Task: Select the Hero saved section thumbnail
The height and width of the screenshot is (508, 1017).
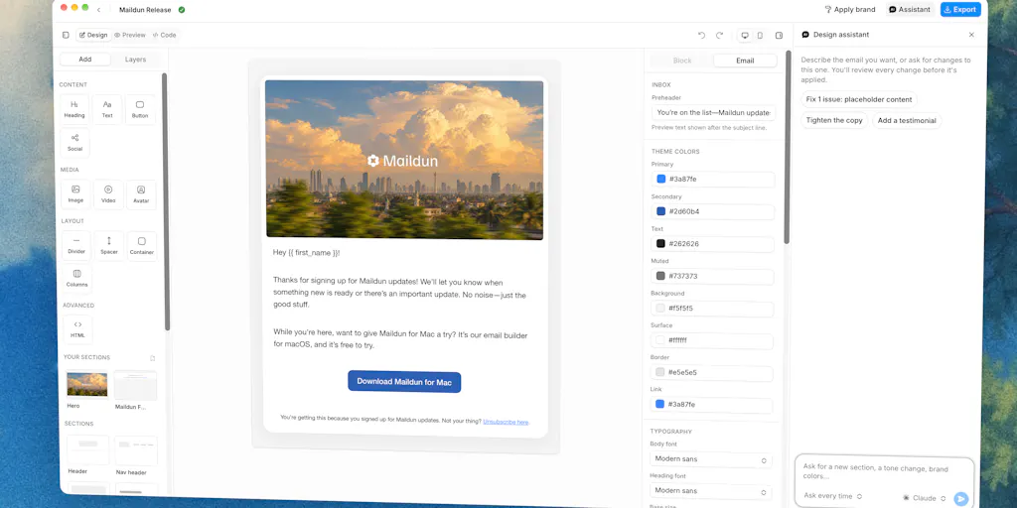Action: click(x=87, y=384)
